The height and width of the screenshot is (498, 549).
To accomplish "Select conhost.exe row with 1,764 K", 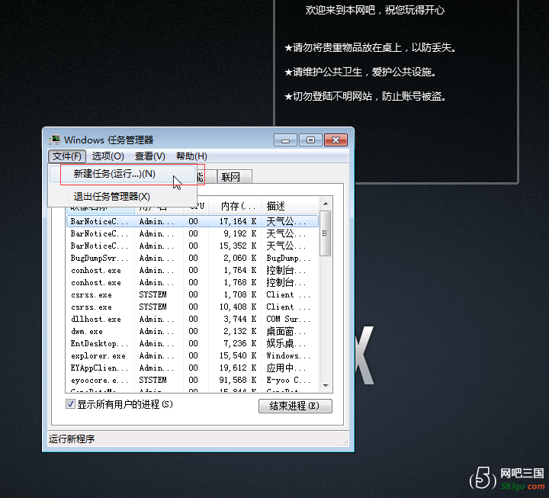I will coord(192,271).
